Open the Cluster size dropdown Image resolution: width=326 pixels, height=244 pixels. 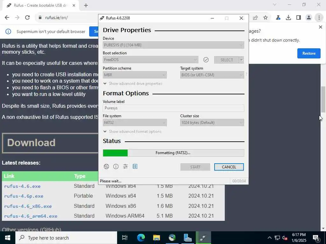tap(212, 123)
